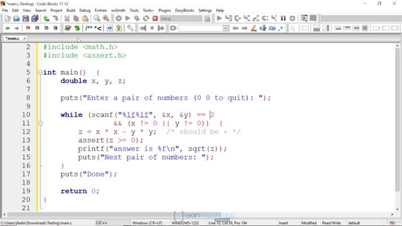Click the search text input field
Screen dimensions: 402x226
200,28
